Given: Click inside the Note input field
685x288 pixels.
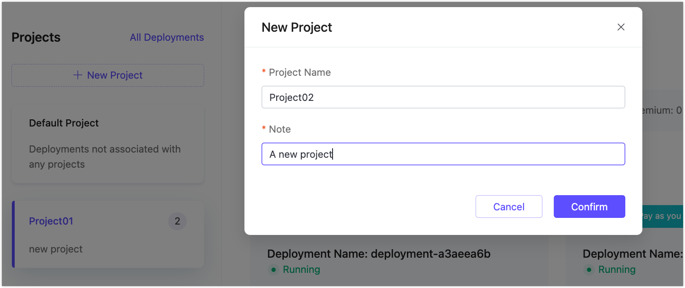Looking at the screenshot, I should pyautogui.click(x=443, y=153).
